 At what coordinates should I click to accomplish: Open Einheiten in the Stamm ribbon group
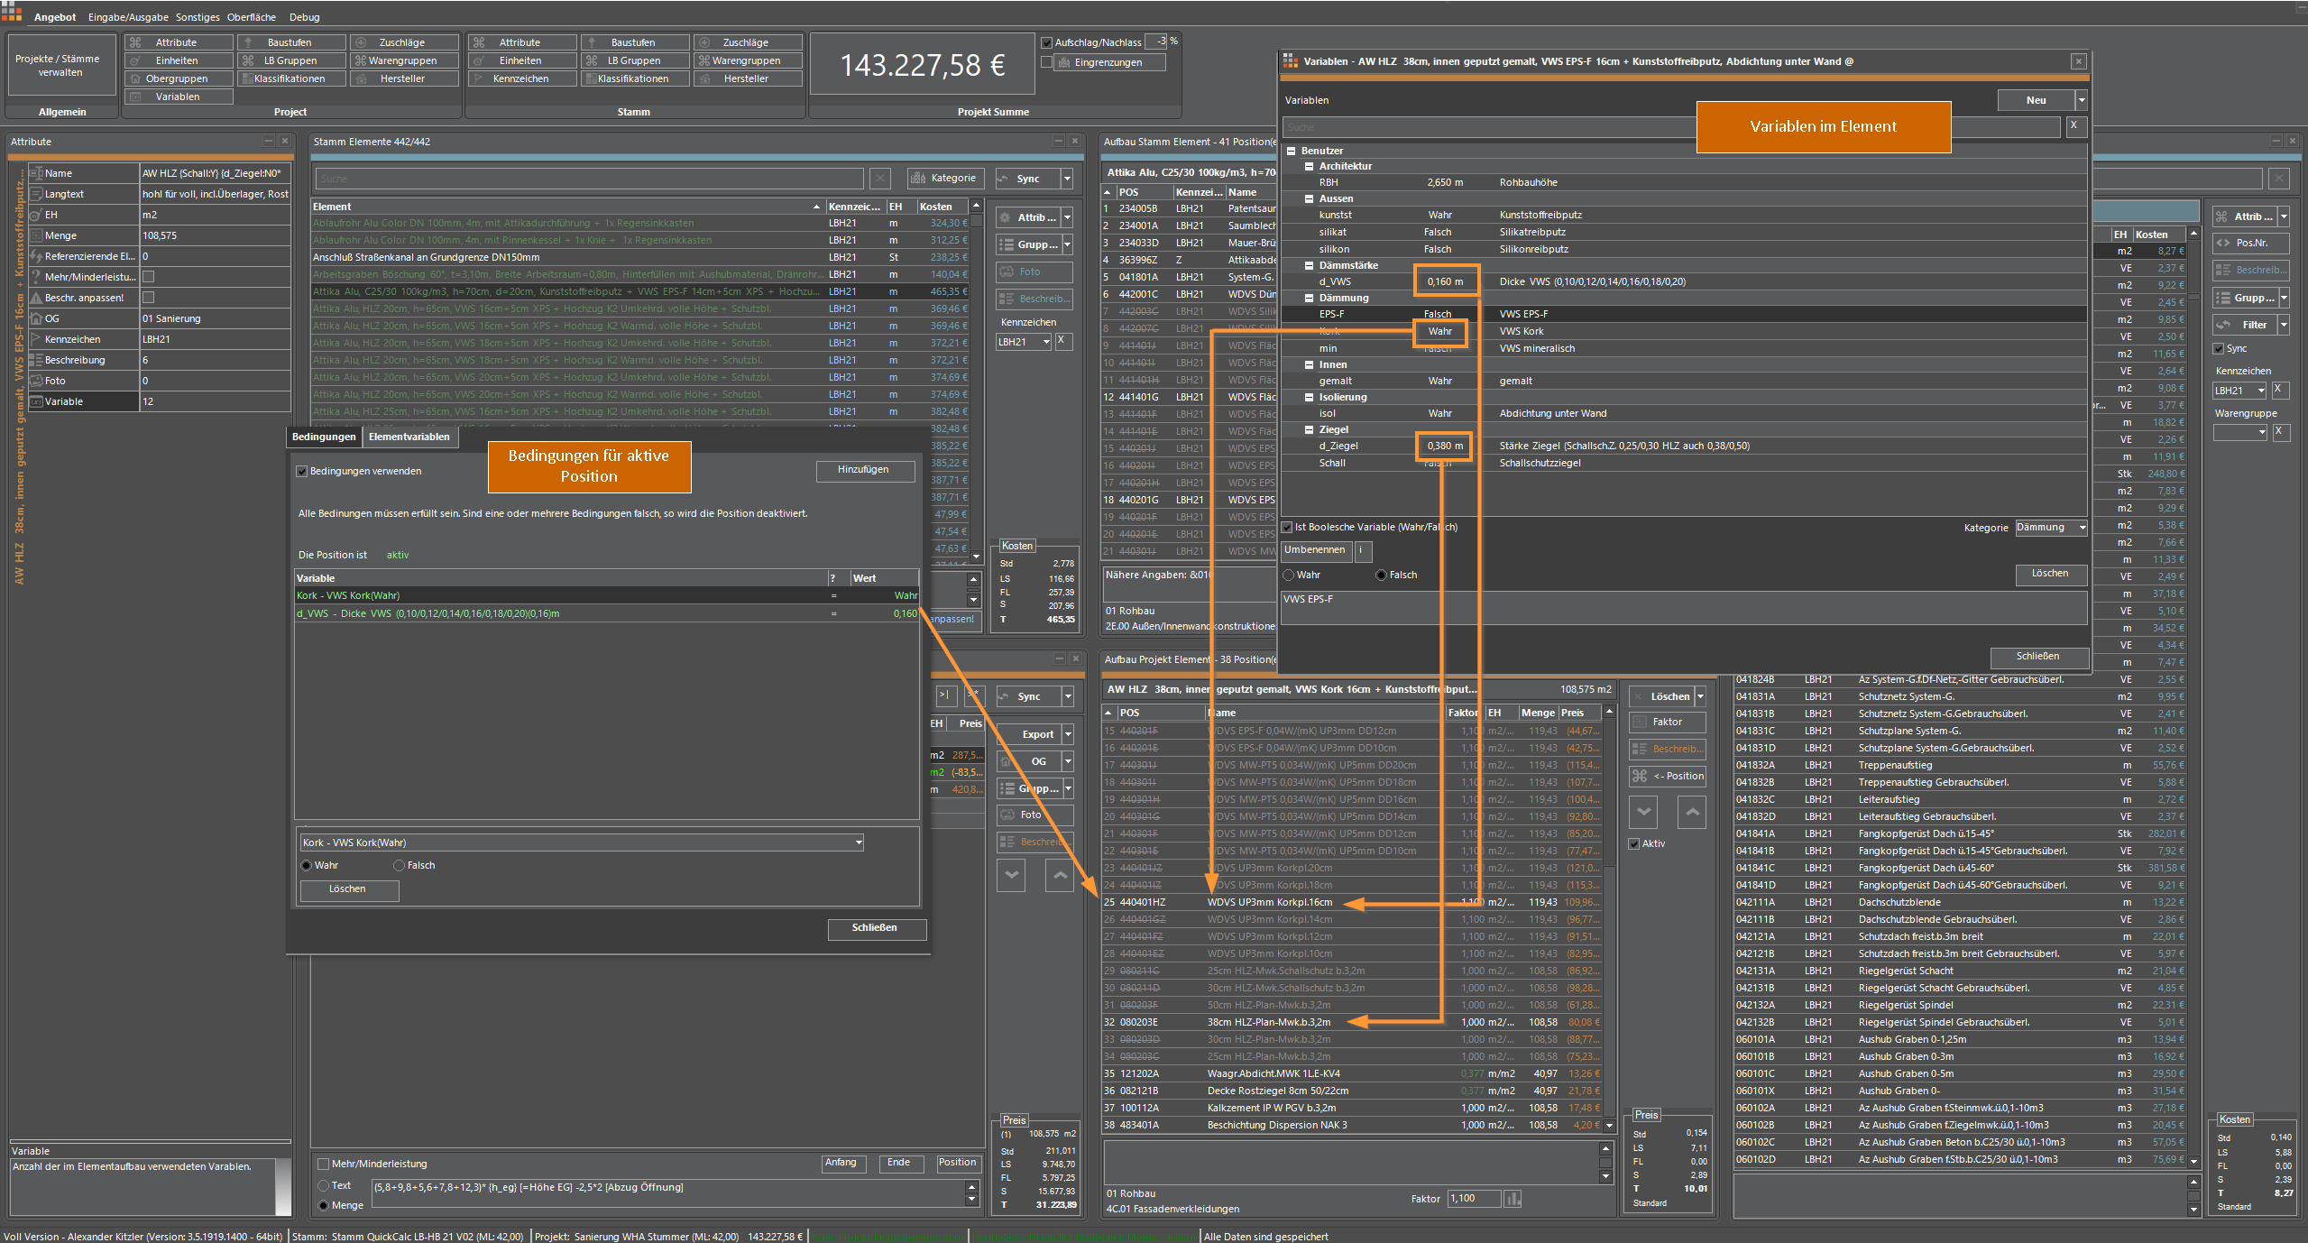(521, 60)
